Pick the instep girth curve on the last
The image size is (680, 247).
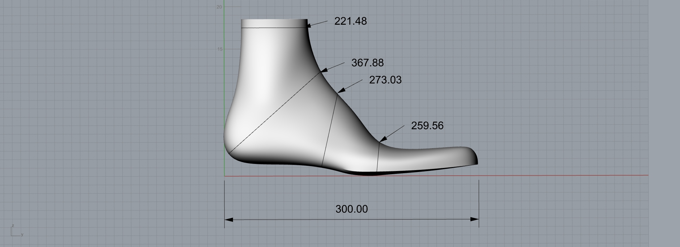point(330,130)
